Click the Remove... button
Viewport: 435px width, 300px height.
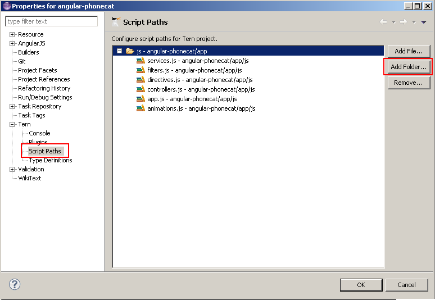tap(409, 83)
